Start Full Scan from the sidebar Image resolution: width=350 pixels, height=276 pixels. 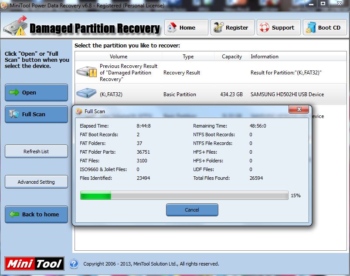(x=36, y=114)
